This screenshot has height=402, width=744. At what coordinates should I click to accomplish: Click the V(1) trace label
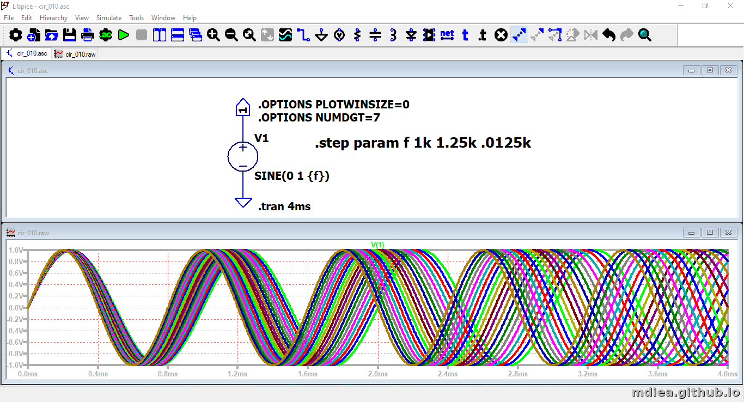click(x=377, y=245)
